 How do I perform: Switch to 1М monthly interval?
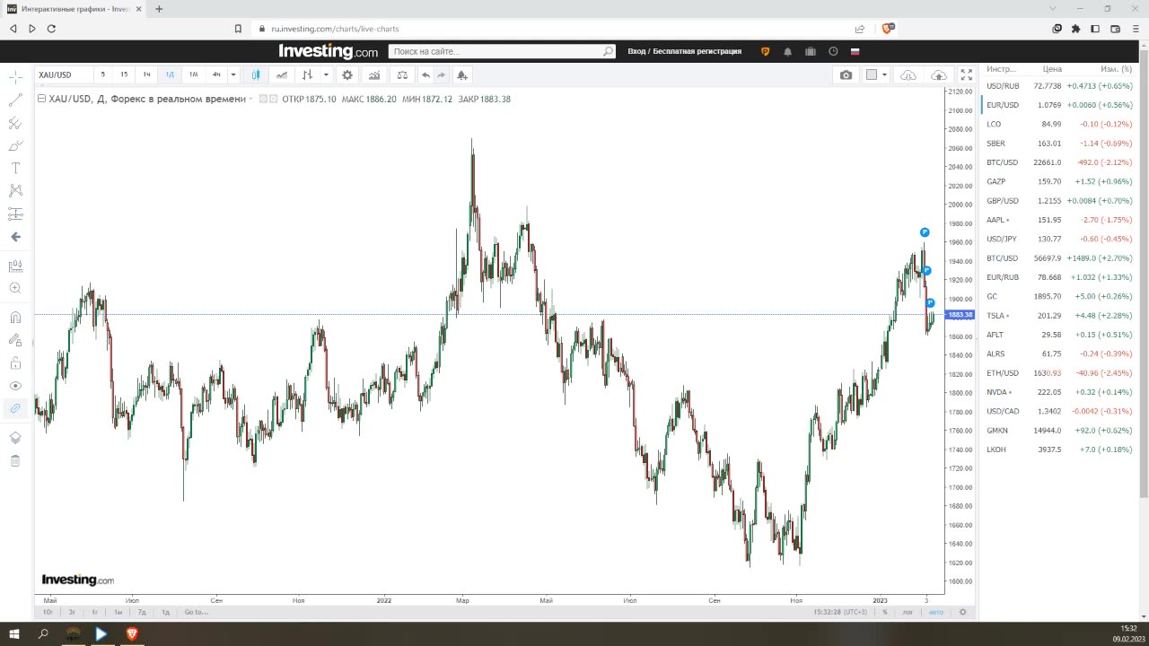(193, 75)
